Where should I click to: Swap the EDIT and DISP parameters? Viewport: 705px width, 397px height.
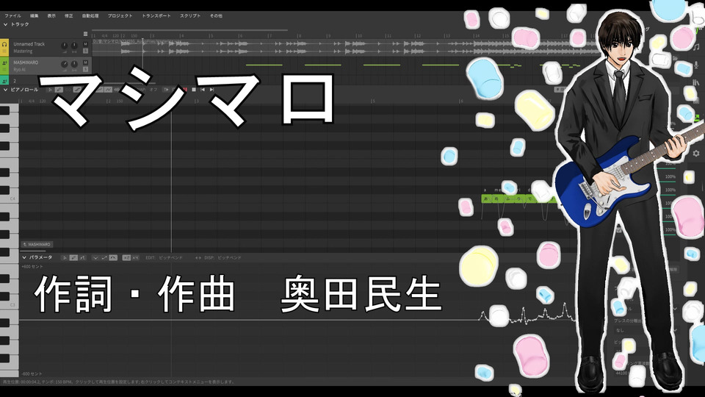(x=198, y=258)
